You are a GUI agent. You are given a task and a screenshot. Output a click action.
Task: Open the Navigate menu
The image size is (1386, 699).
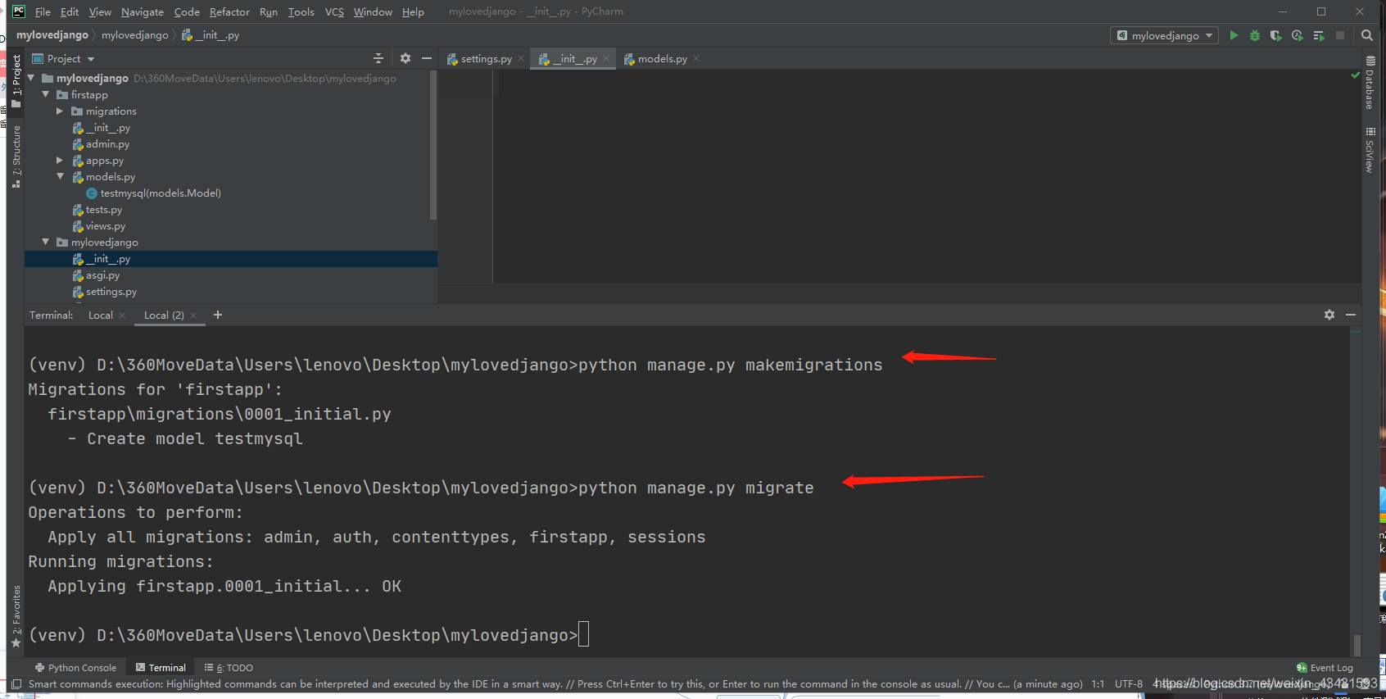click(143, 11)
